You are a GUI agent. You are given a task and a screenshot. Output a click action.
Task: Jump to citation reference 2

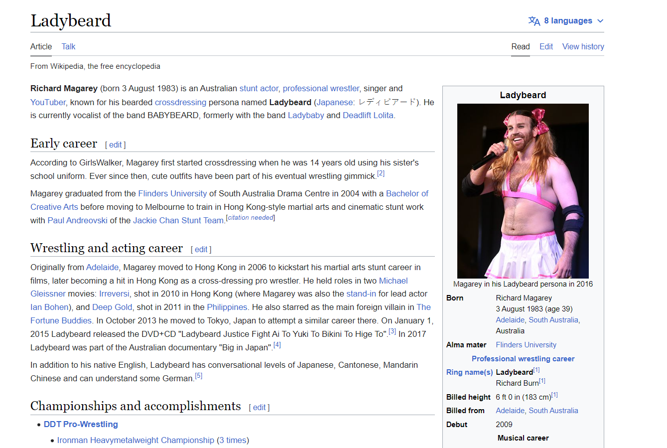tap(381, 173)
